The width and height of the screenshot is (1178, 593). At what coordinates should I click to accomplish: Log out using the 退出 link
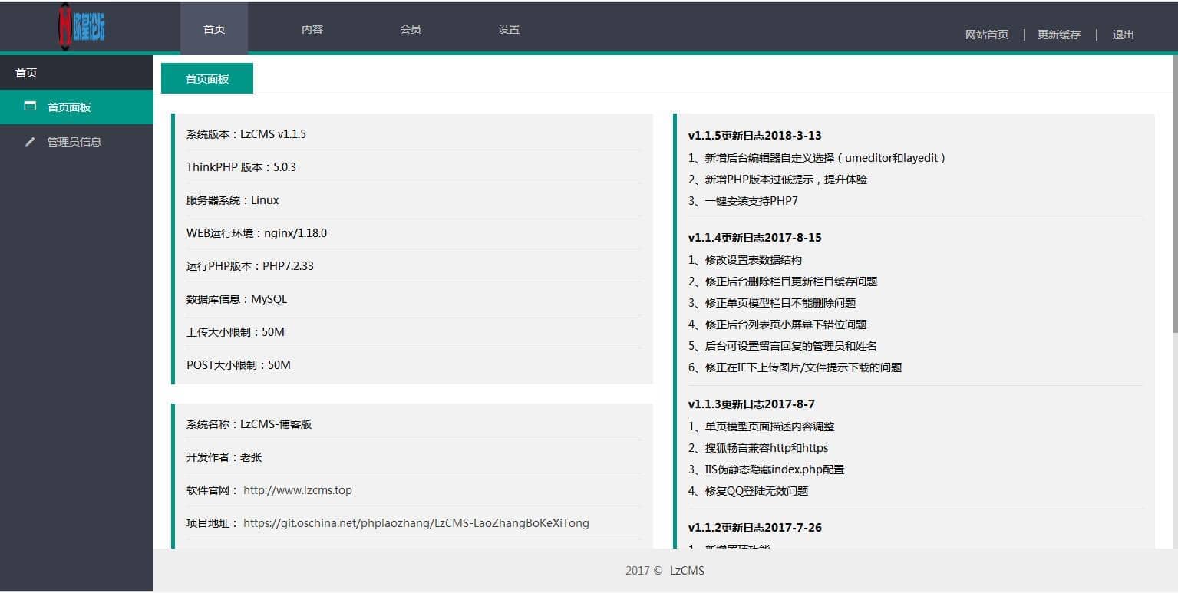click(1123, 35)
